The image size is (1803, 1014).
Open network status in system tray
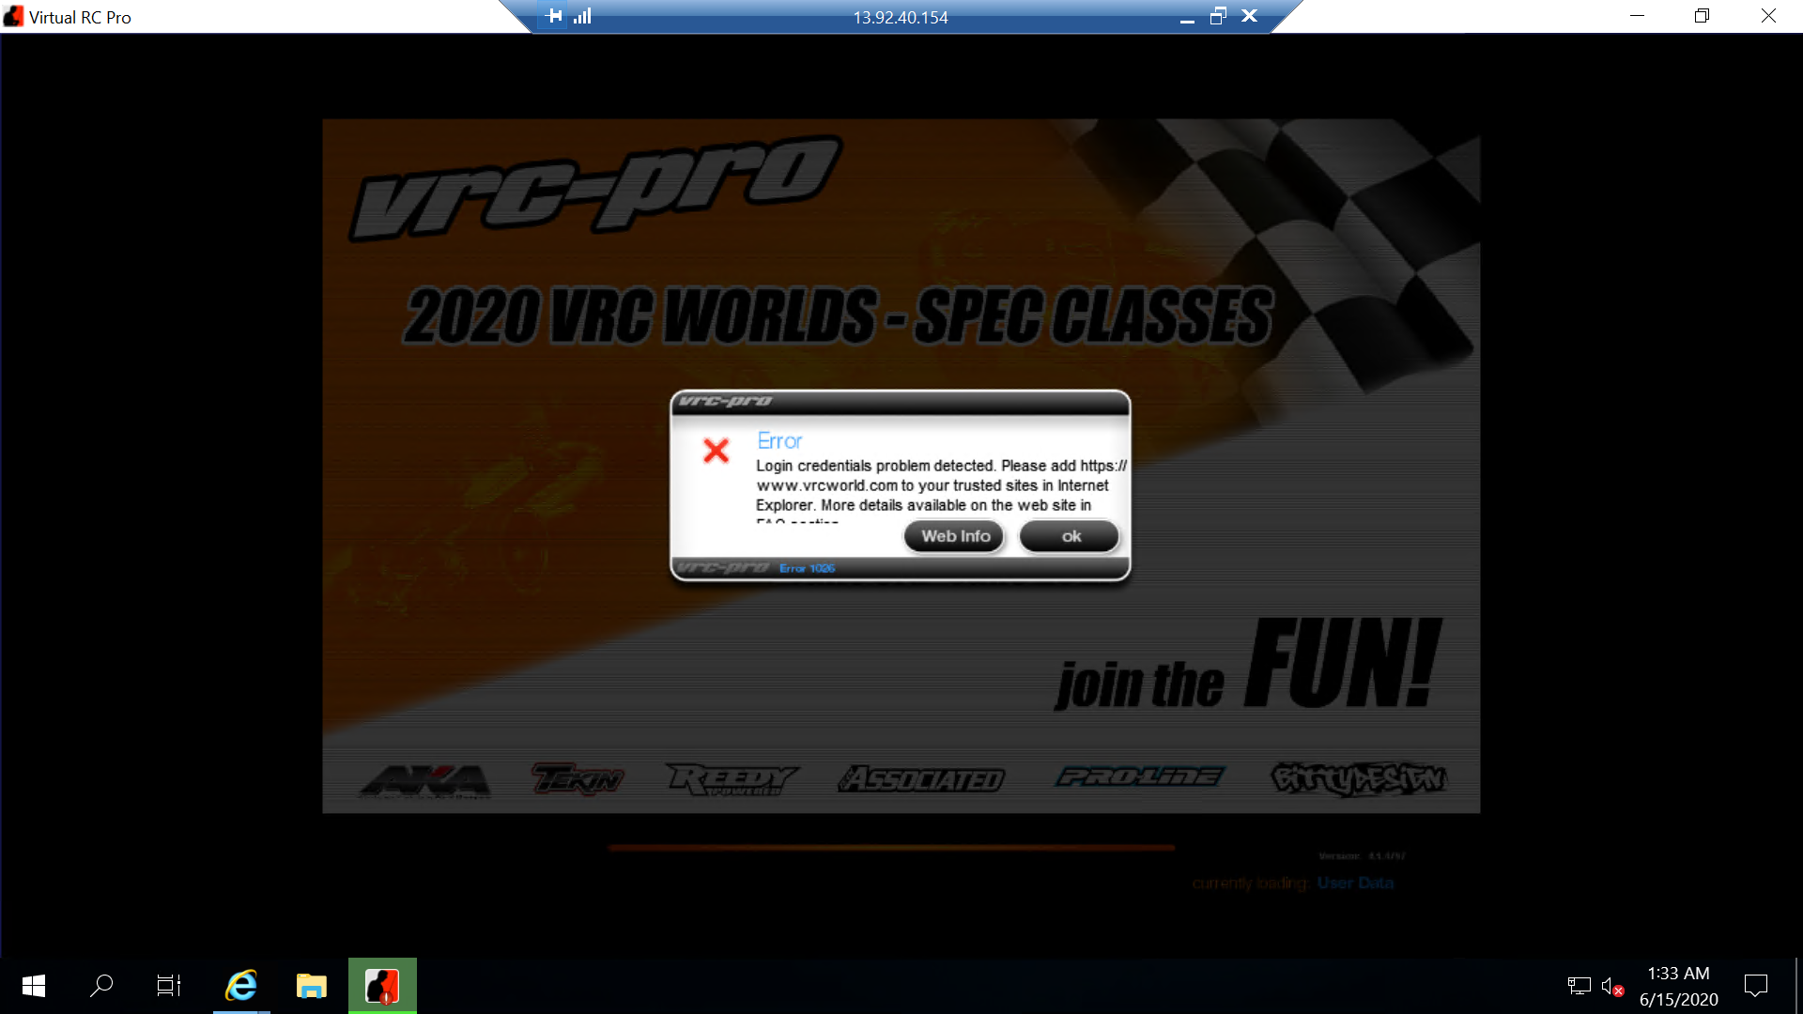tap(1579, 986)
